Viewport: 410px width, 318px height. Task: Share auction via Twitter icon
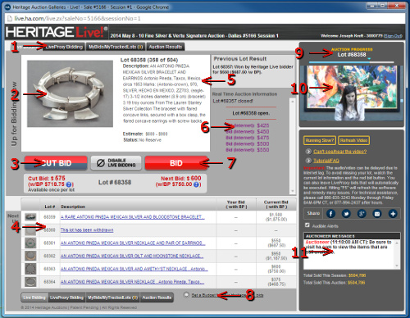pos(346,214)
